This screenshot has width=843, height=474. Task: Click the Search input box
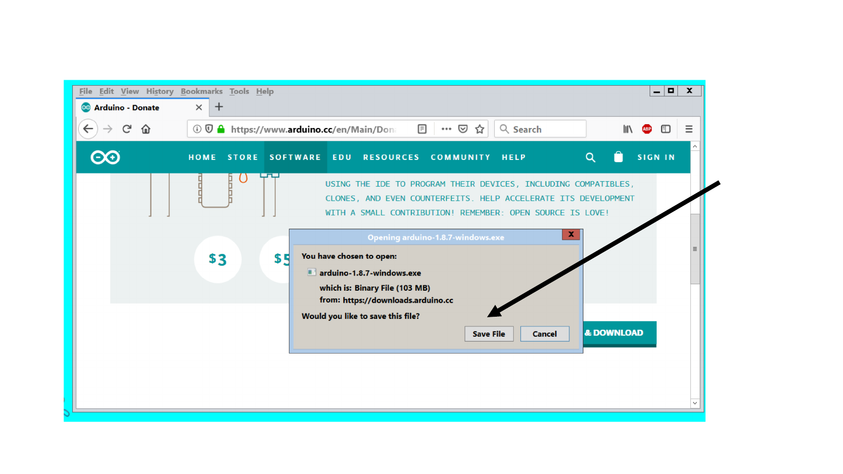click(540, 129)
